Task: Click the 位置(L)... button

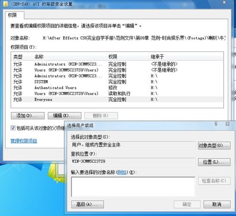Action: (214, 162)
